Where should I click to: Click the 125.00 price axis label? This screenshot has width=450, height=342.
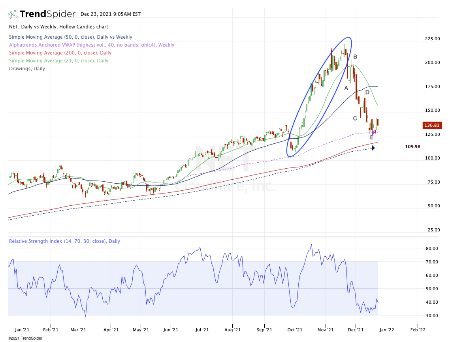coord(433,134)
